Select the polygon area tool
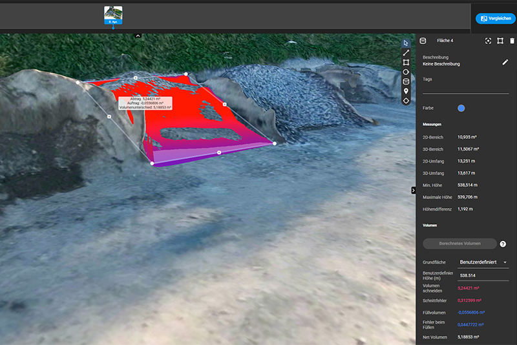This screenshot has height=345, width=517. pyautogui.click(x=406, y=62)
